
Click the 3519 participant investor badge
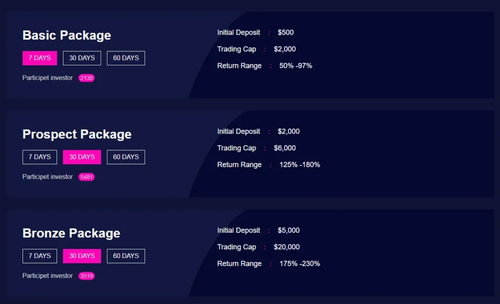[86, 276]
